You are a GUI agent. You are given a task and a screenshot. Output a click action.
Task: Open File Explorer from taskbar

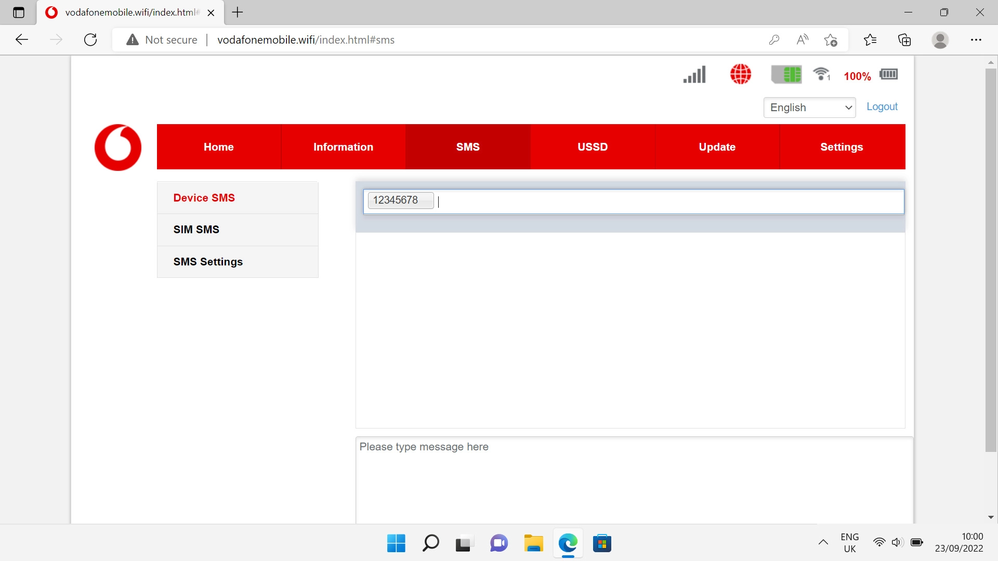pyautogui.click(x=533, y=543)
